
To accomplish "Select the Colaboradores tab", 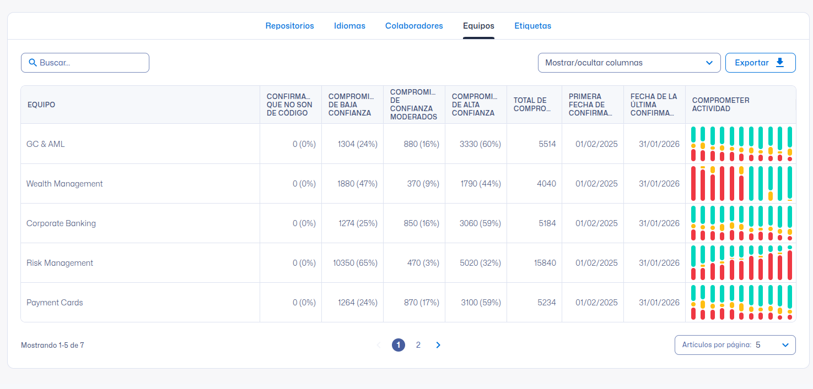I will coord(414,26).
